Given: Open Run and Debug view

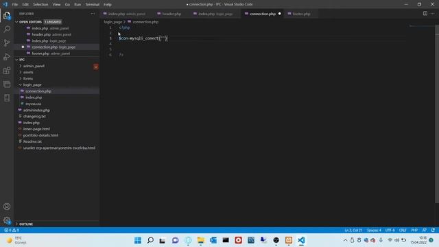Looking at the screenshot, I should [x=7, y=57].
